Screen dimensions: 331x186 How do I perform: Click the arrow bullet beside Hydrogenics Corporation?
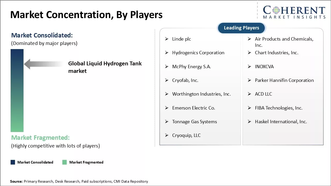pyautogui.click(x=167, y=53)
